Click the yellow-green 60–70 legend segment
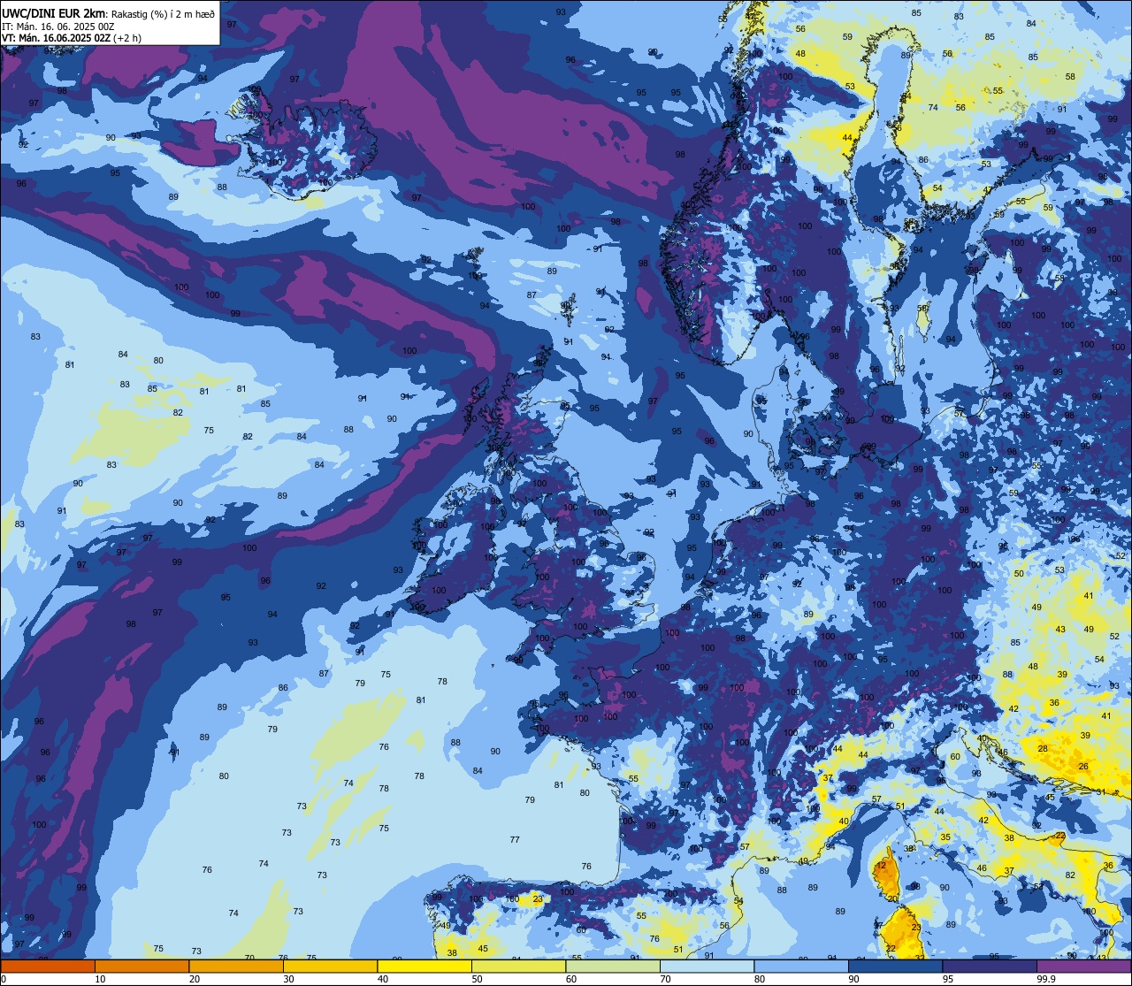This screenshot has height=986, width=1132. coord(613,966)
